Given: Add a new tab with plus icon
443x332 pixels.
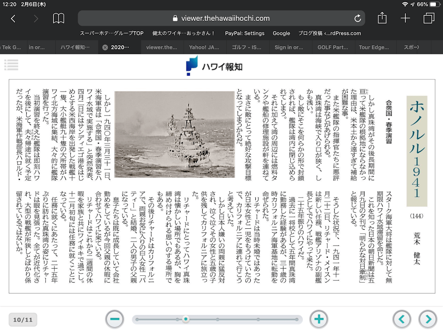Looking at the screenshot, I should coord(405,18).
